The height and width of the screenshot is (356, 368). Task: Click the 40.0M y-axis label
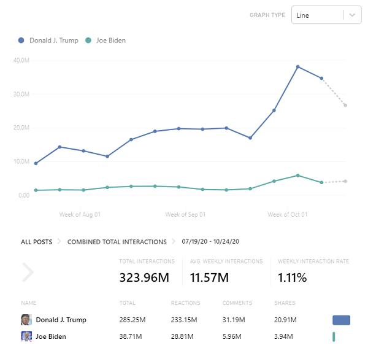(x=21, y=60)
